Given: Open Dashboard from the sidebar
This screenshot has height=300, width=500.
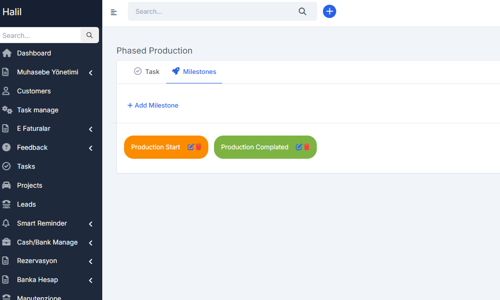Looking at the screenshot, I should [x=34, y=53].
